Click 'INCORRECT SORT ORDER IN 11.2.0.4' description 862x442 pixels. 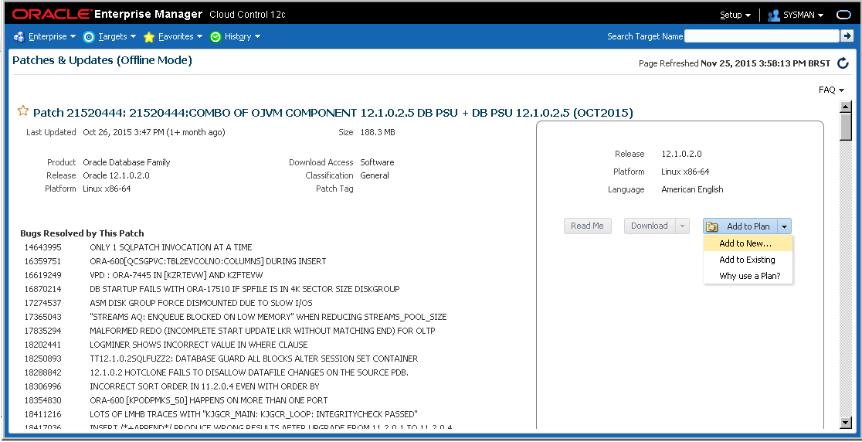pyautogui.click(x=205, y=386)
